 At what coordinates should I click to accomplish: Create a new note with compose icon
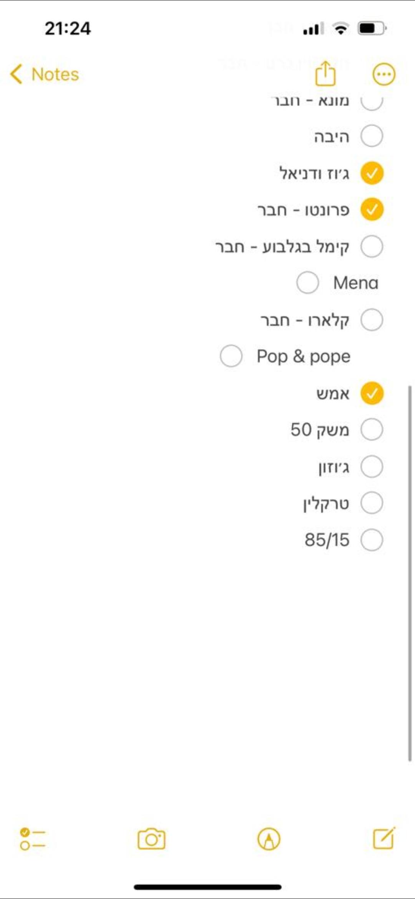[x=384, y=839]
